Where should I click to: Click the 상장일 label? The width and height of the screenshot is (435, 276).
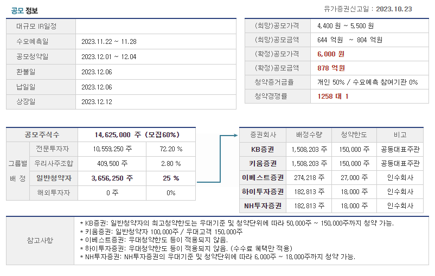coord(26,101)
